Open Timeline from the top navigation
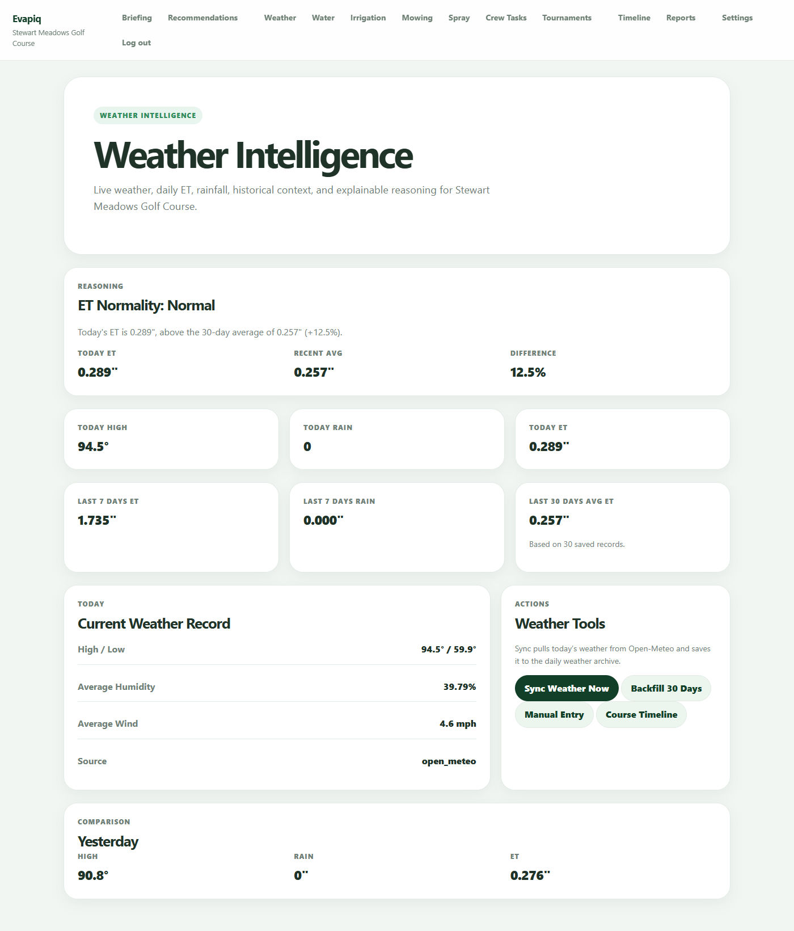The width and height of the screenshot is (794, 931). (634, 18)
